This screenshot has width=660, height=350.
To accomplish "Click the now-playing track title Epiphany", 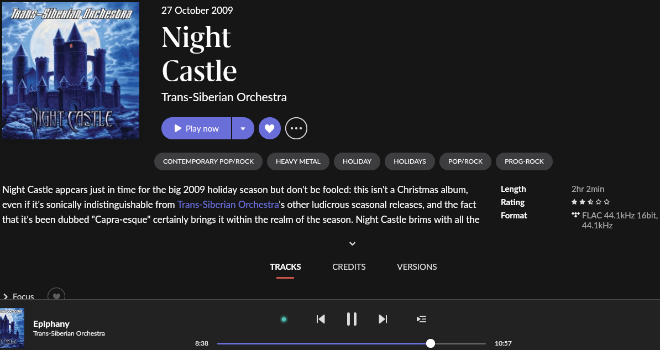I will tap(51, 324).
